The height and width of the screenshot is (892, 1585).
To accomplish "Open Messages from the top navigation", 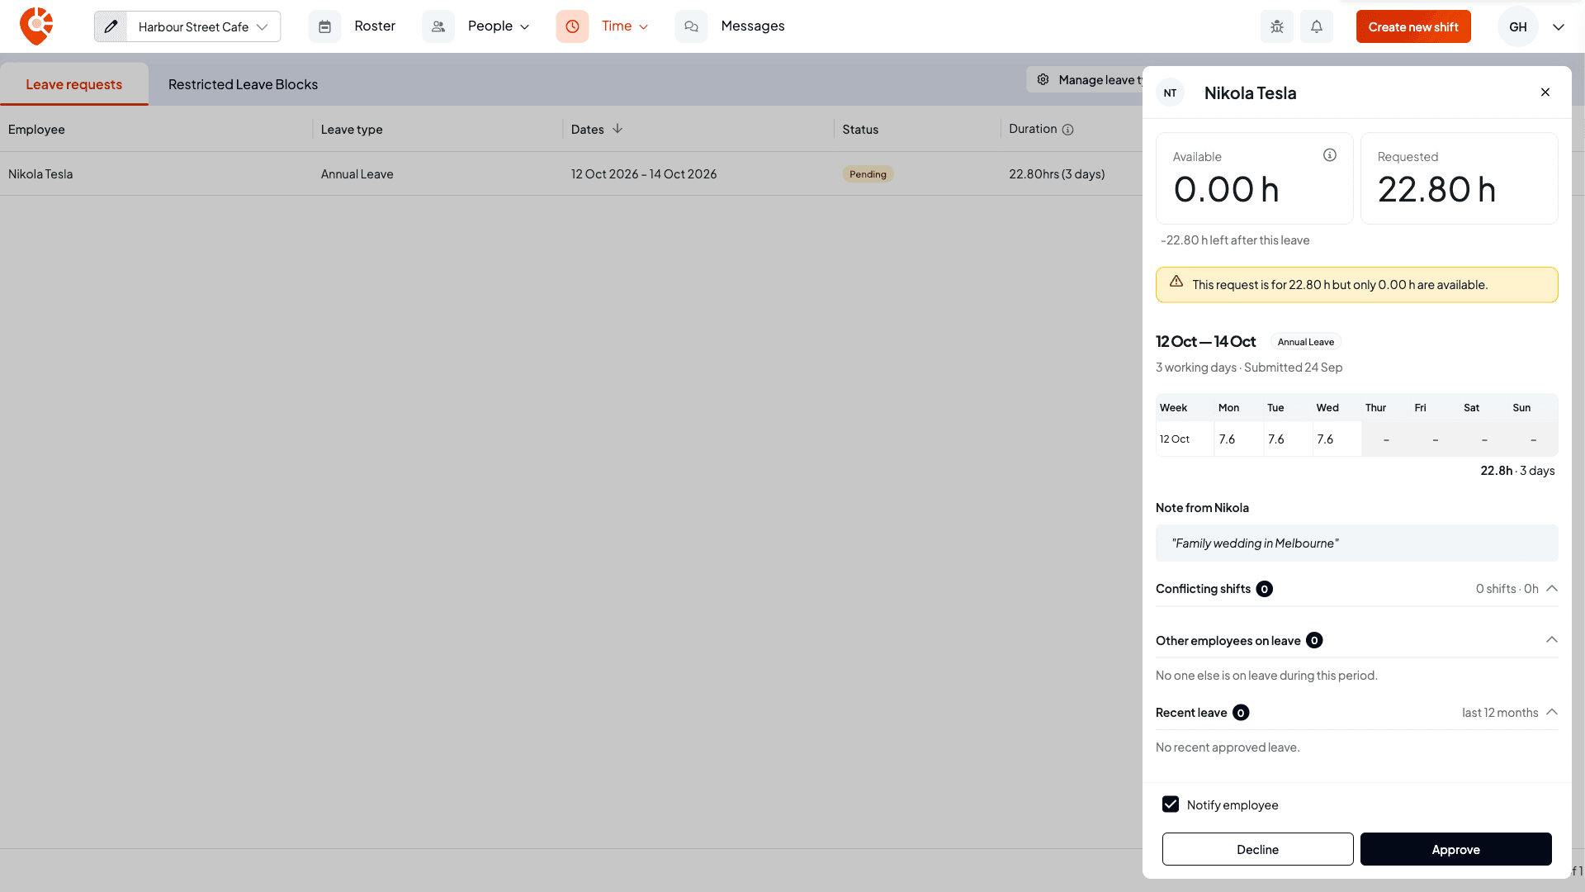I will pyautogui.click(x=753, y=26).
